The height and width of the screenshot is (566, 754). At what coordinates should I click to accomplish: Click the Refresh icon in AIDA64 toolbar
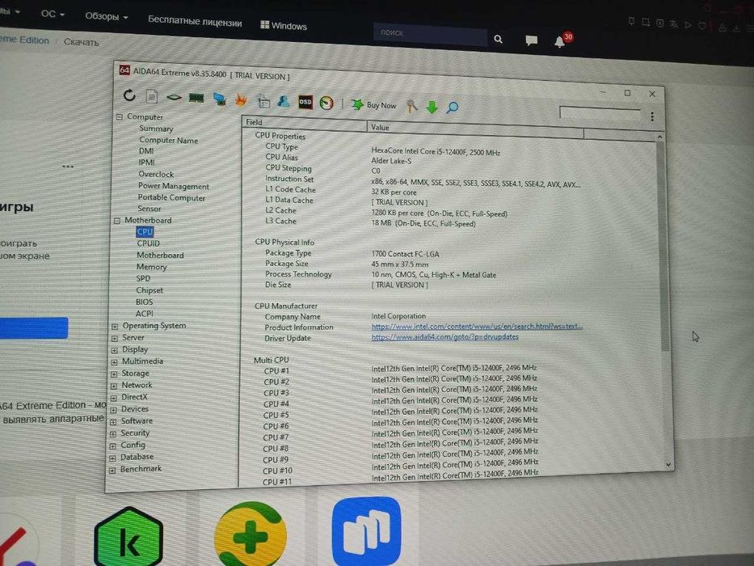pyautogui.click(x=129, y=95)
